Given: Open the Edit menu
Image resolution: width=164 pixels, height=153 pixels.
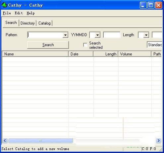Looking at the screenshot, I should (19, 13).
